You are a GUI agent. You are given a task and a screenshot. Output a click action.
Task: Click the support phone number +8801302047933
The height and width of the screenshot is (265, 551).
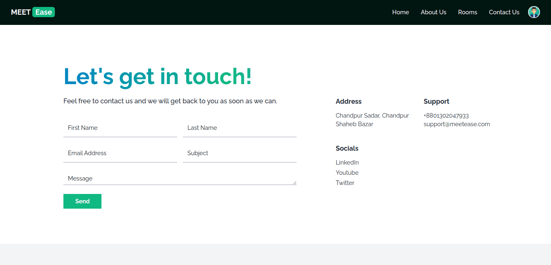pyautogui.click(x=446, y=116)
